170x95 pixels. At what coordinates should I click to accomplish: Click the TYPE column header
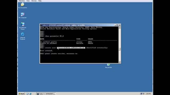78,39
